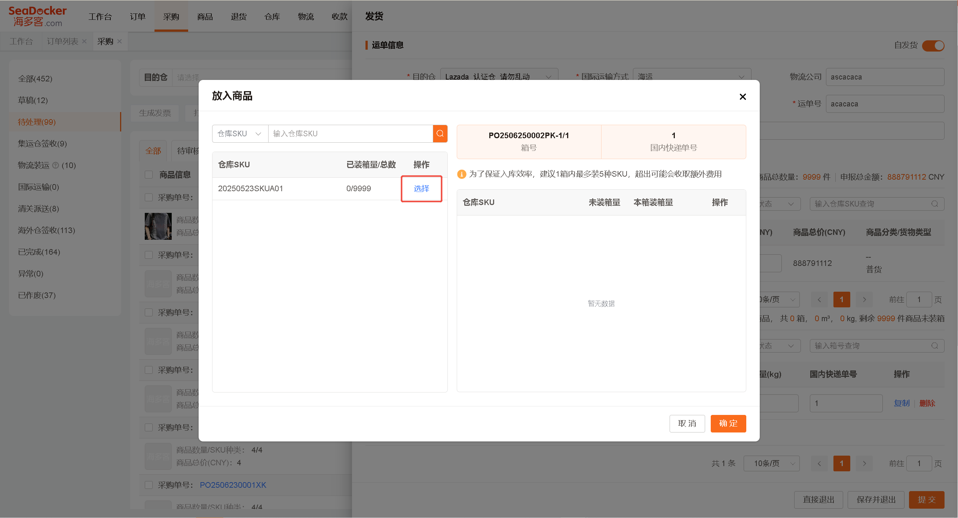
Task: Click the bottom 前往 page number field
Action: (x=919, y=463)
